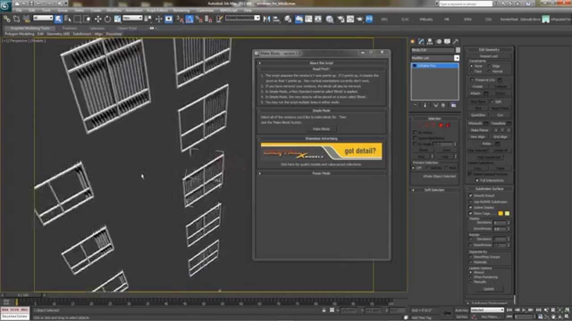Choose the Select and Rotate tool
The width and height of the screenshot is (572, 321).
[x=108, y=19]
